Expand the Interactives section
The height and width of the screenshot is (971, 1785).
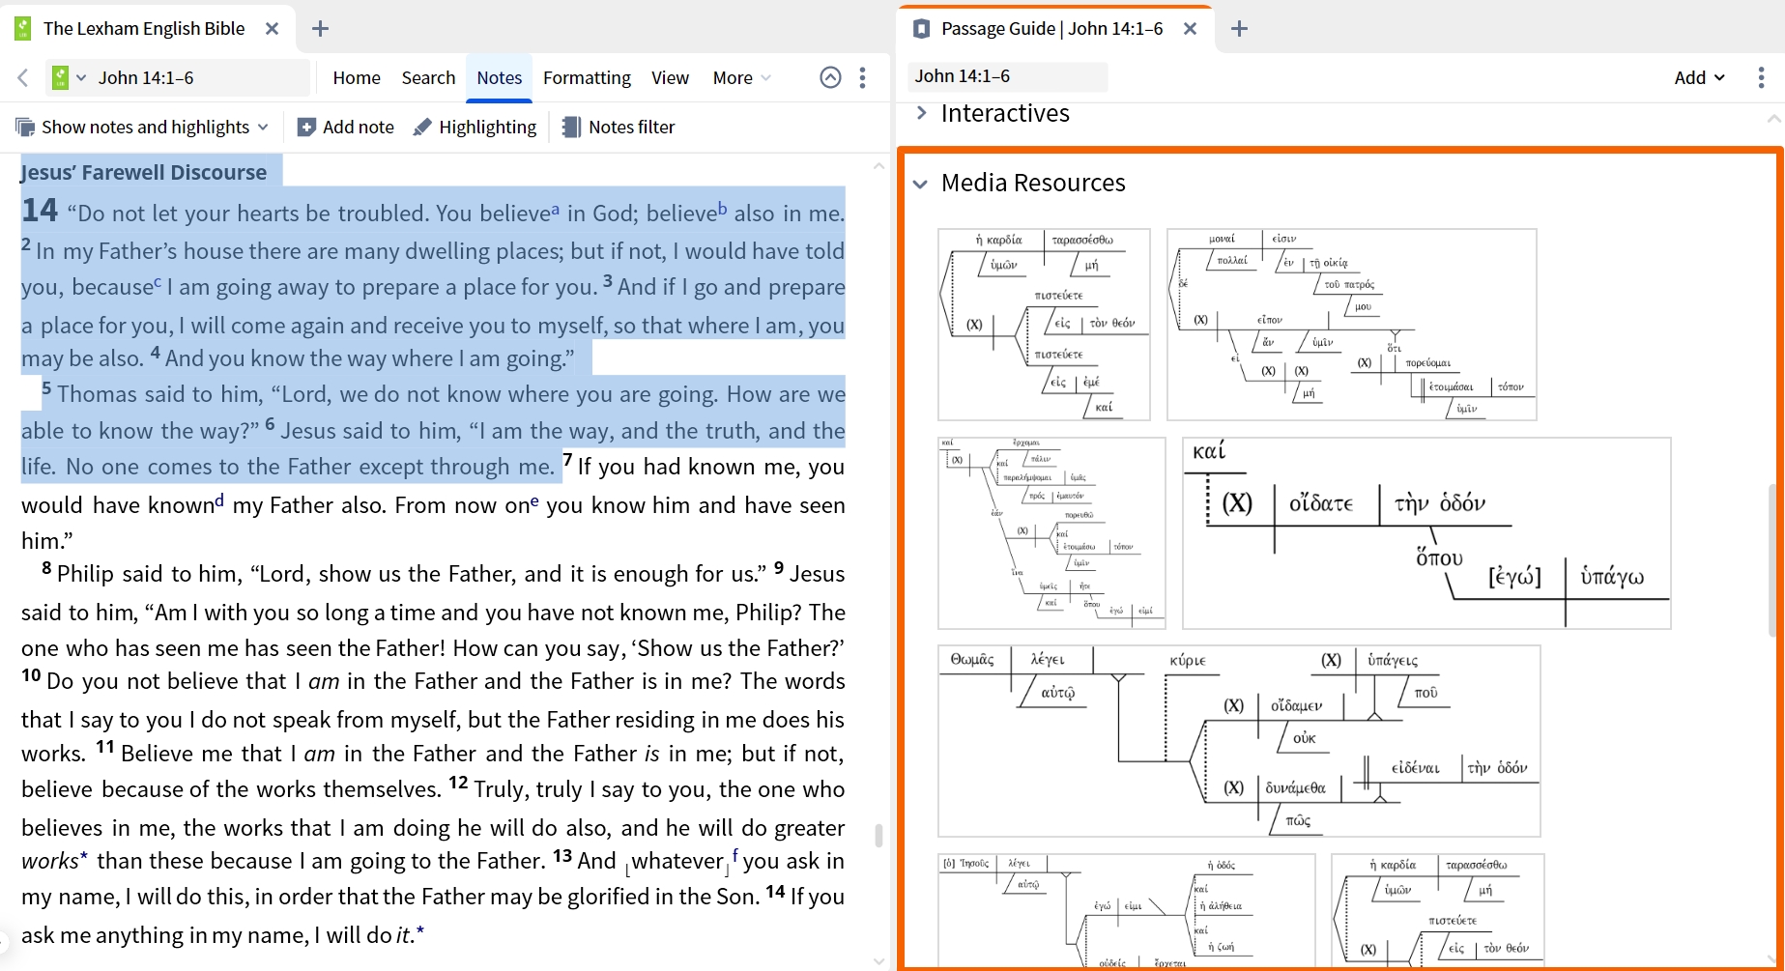coord(922,113)
